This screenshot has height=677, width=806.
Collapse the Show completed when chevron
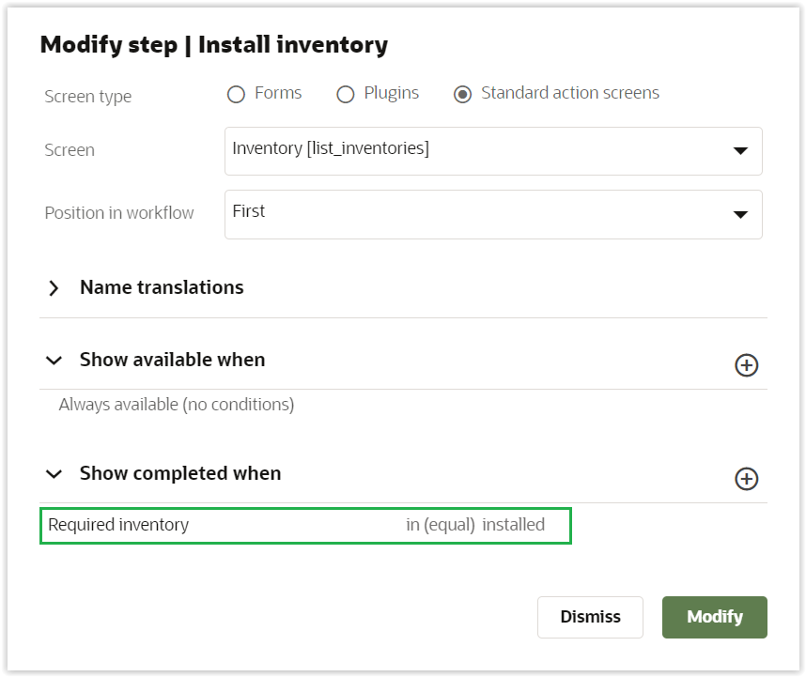(54, 474)
